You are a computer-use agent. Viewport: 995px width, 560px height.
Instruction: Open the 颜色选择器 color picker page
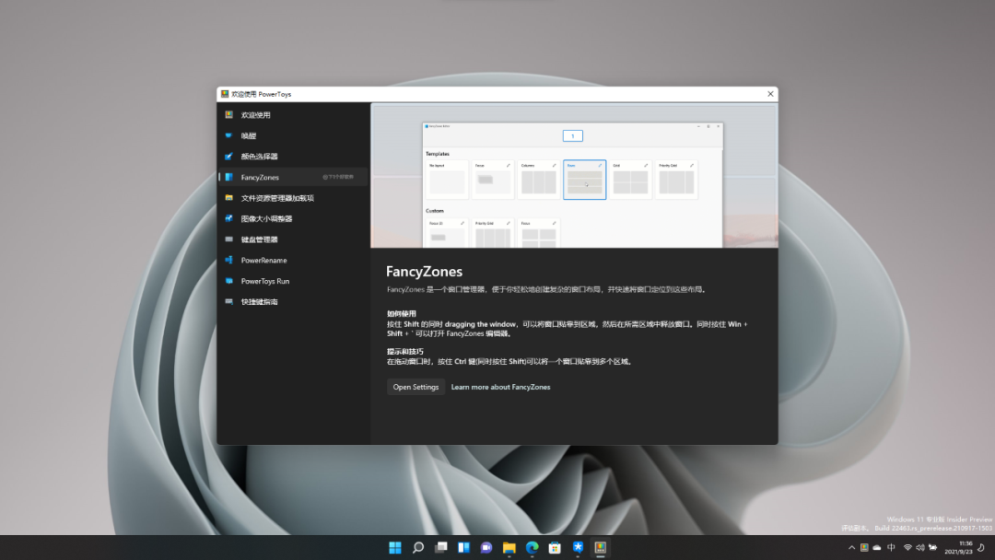tap(259, 157)
